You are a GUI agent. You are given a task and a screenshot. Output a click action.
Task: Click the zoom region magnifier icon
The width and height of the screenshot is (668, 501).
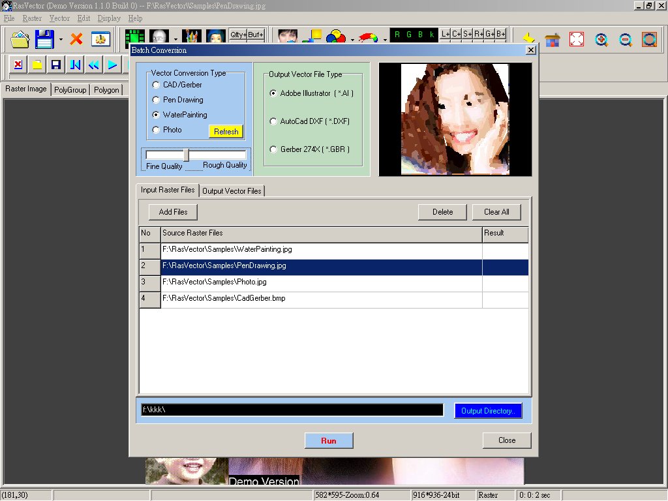click(x=649, y=40)
